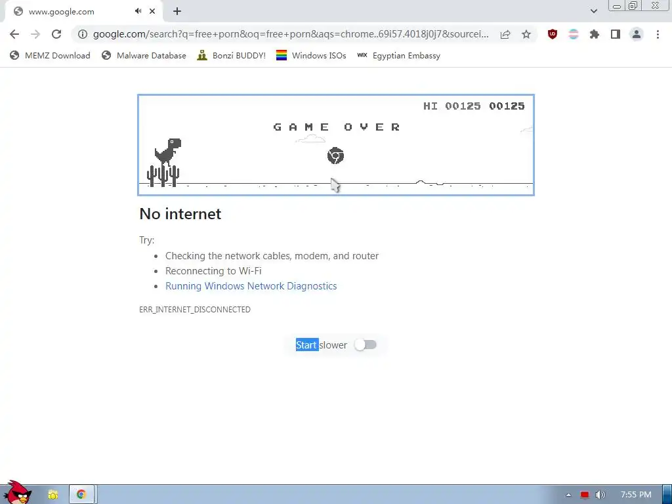Click the network cables, modem, router suggestion

pyautogui.click(x=272, y=256)
